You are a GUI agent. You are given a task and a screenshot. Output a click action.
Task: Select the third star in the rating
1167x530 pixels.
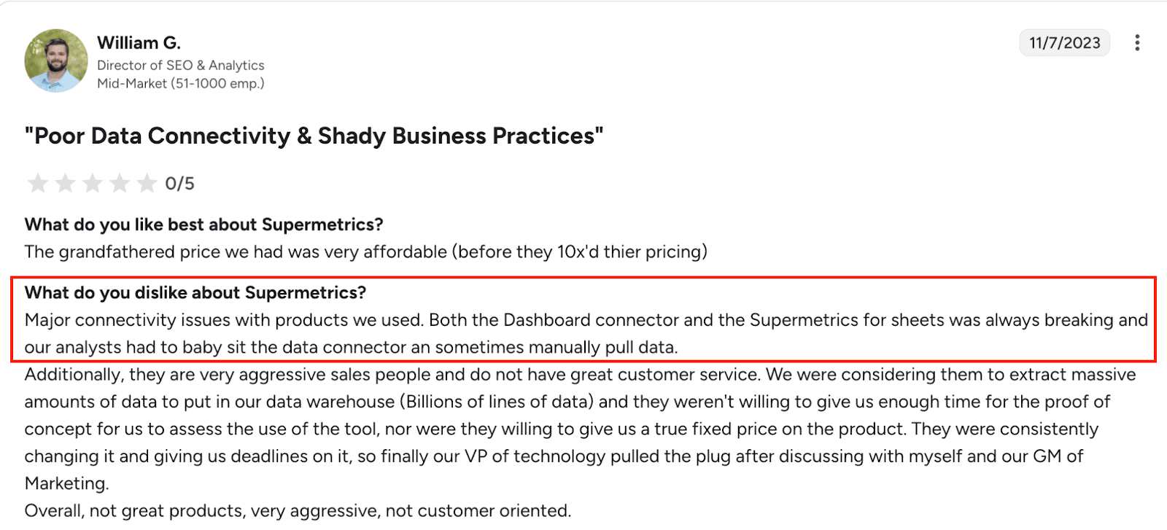click(93, 183)
